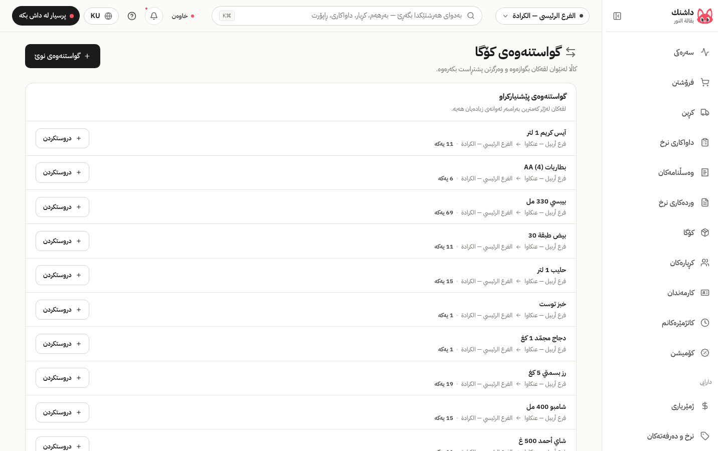Create transfer for شامبو 400 مل
722x451 pixels.
click(x=62, y=412)
